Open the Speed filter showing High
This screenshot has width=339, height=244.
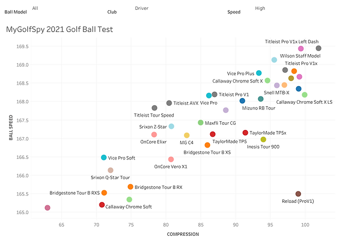pos(260,8)
